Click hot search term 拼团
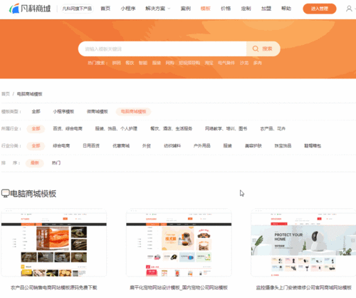Viewport: 356px width, 298px height. point(117,63)
